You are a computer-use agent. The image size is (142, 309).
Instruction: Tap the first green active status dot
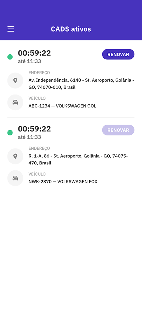tap(10, 57)
